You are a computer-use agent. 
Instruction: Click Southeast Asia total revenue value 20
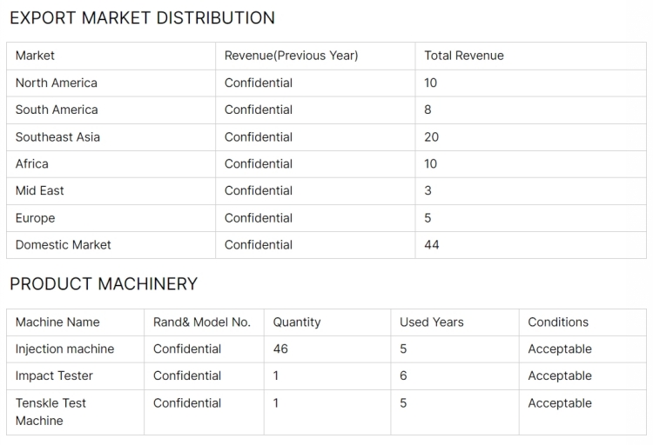tap(432, 136)
